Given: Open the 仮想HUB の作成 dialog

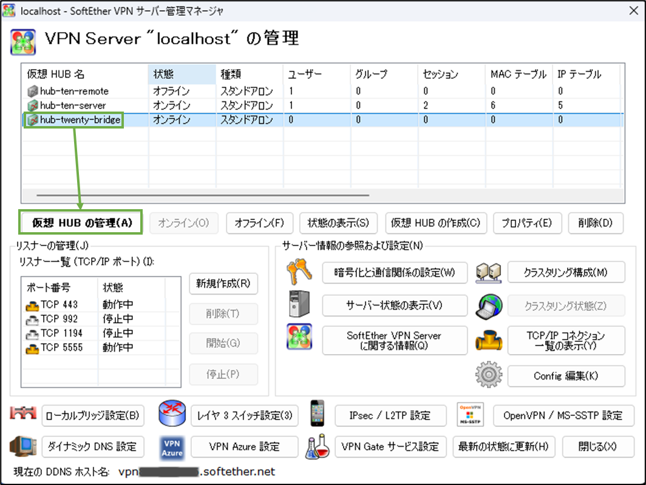Looking at the screenshot, I should tap(436, 223).
